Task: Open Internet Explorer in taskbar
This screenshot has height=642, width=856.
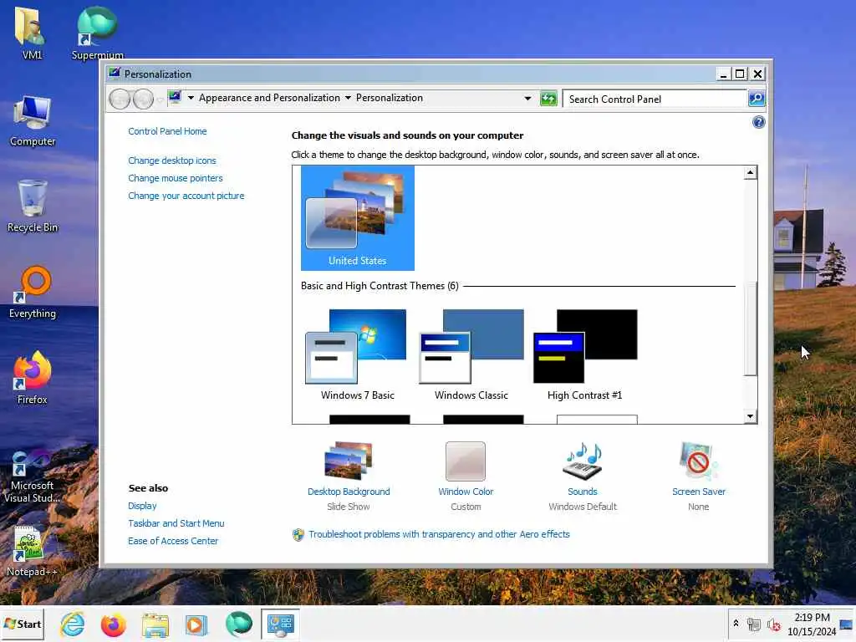Action: pos(73,624)
